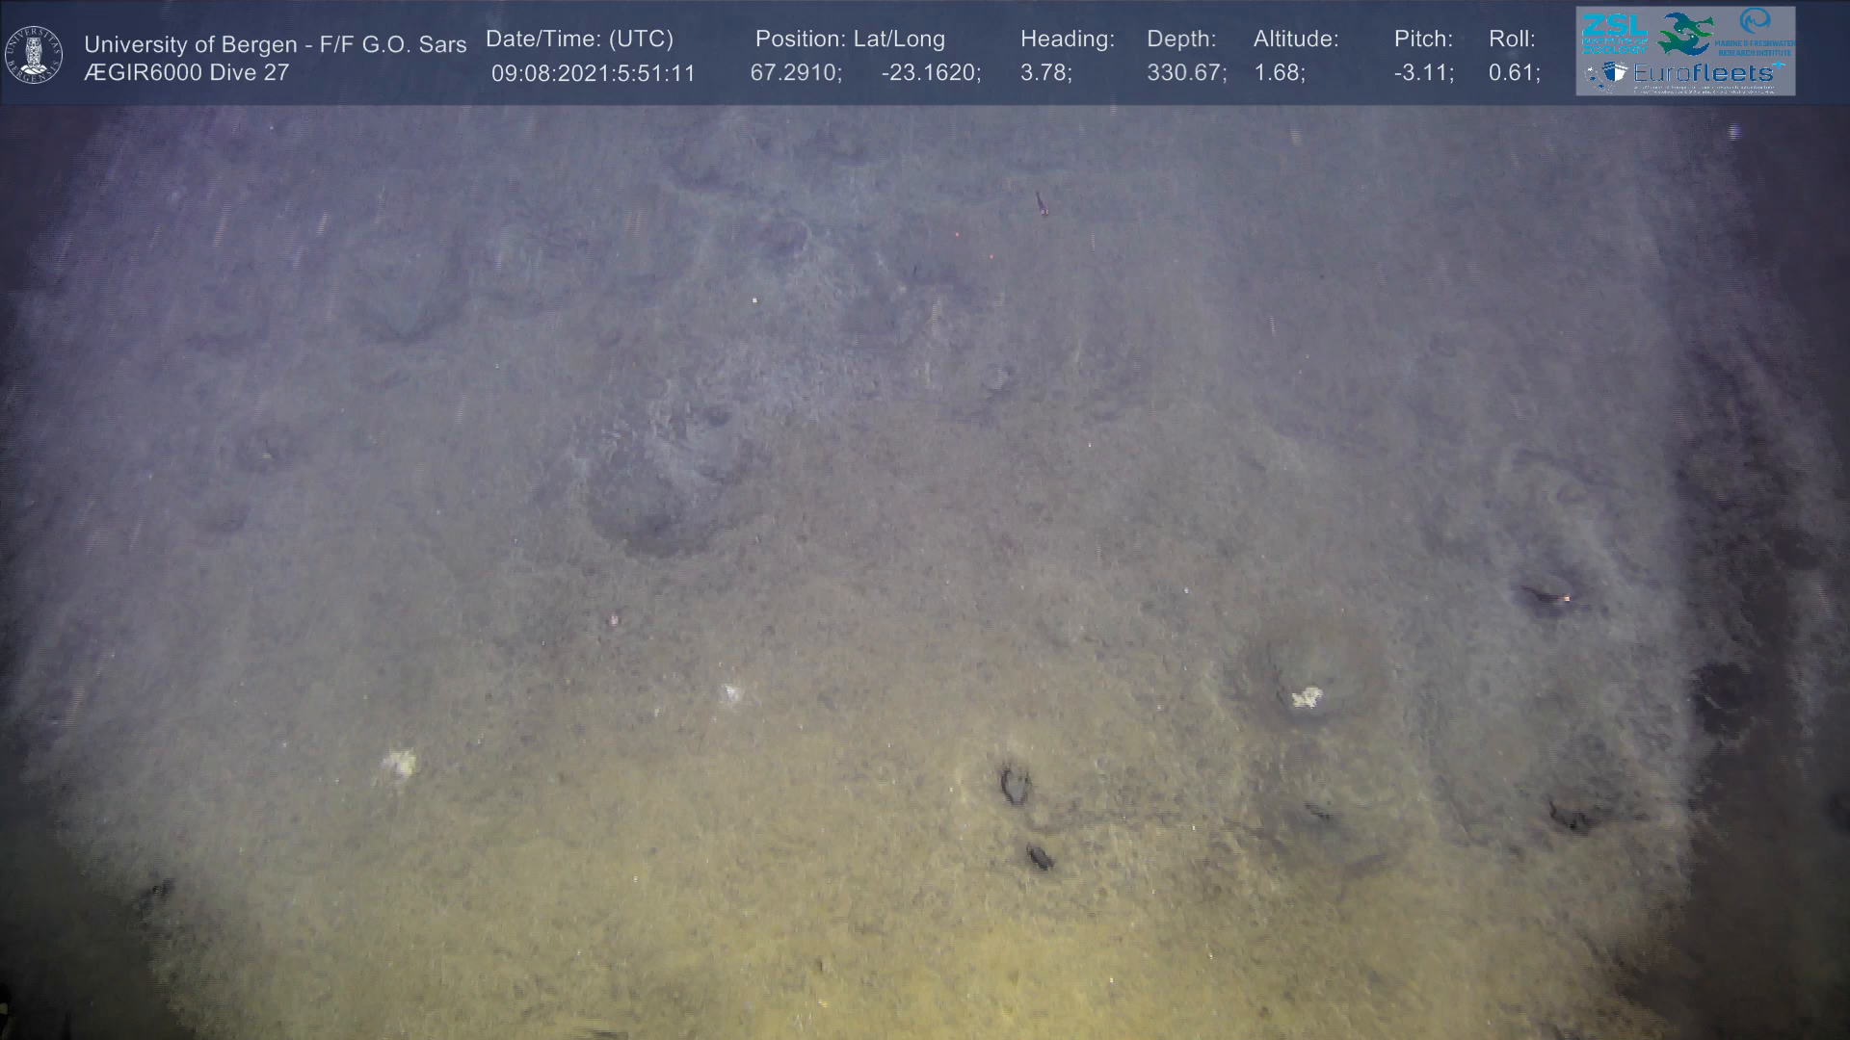Click the Eurofleets+ logo text
The height and width of the screenshot is (1040, 1850).
tap(1704, 73)
